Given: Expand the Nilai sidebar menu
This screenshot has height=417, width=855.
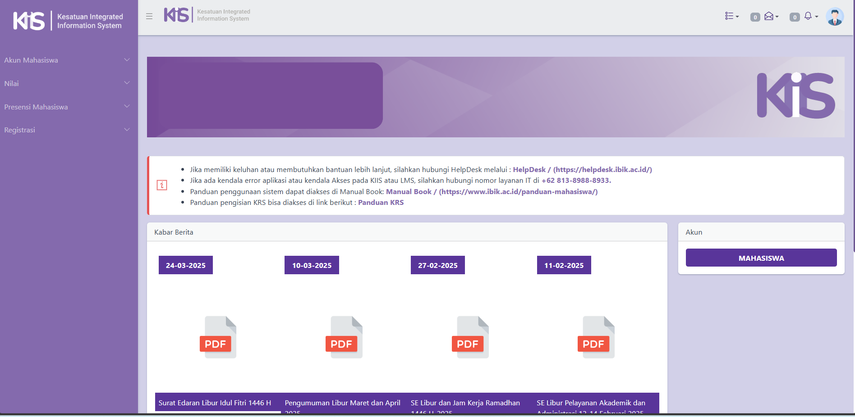Looking at the screenshot, I should tap(68, 83).
